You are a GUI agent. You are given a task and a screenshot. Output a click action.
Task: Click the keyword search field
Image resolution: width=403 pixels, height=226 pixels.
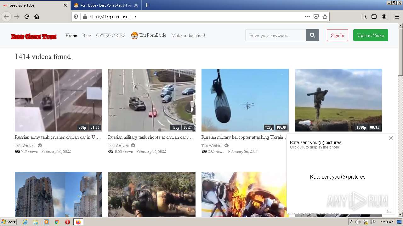[x=275, y=35]
